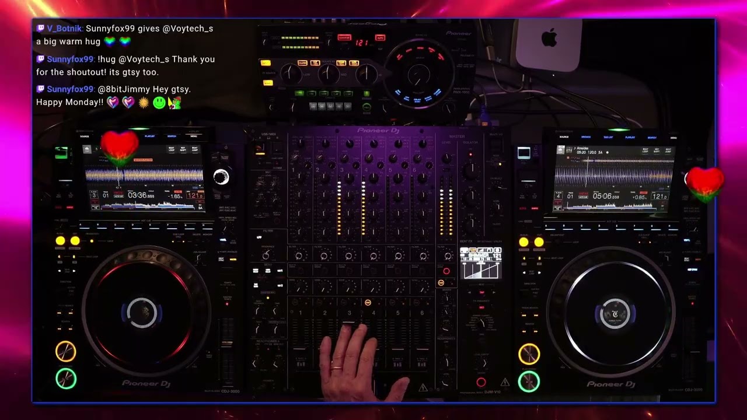Click the V_Botnik username in chat

(64, 29)
